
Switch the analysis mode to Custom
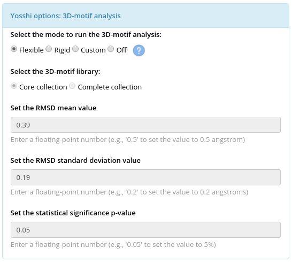point(75,49)
